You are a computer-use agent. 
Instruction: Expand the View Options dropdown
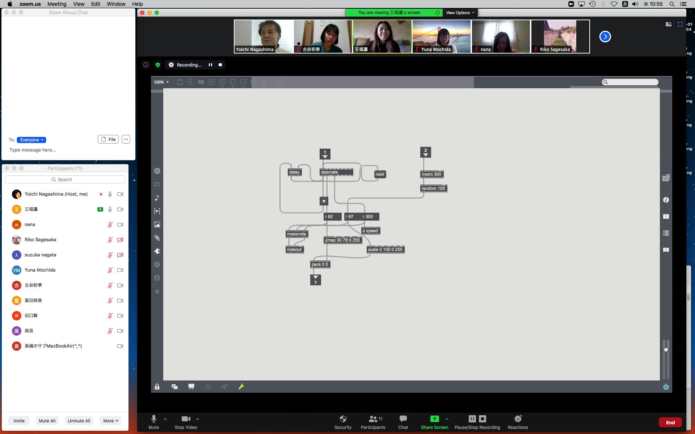(460, 13)
